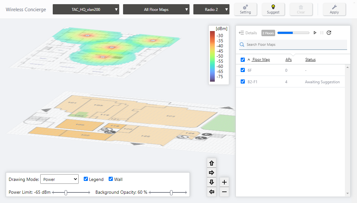Sort by the Status column header

coord(310,60)
